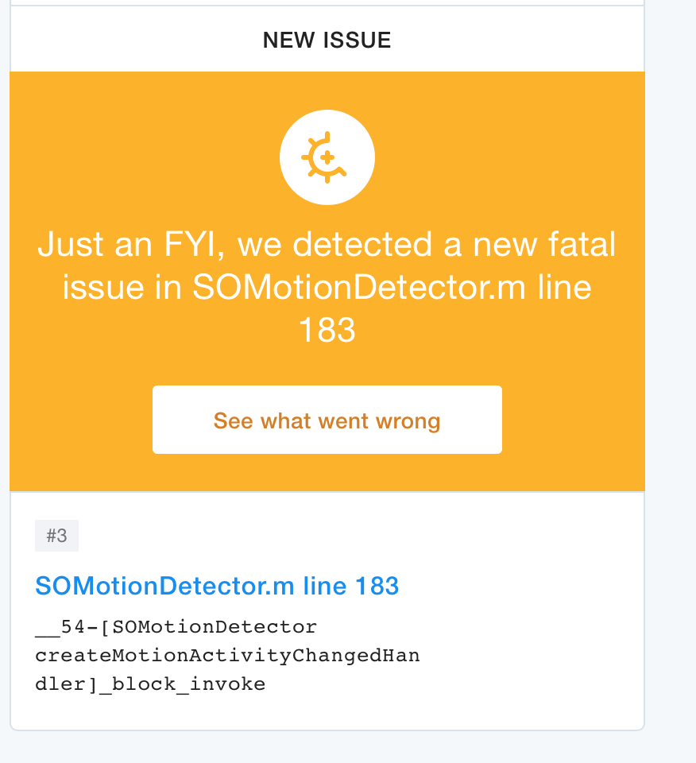The height and width of the screenshot is (763, 696).
Task: Click the gray #3 label background
Action: point(56,535)
